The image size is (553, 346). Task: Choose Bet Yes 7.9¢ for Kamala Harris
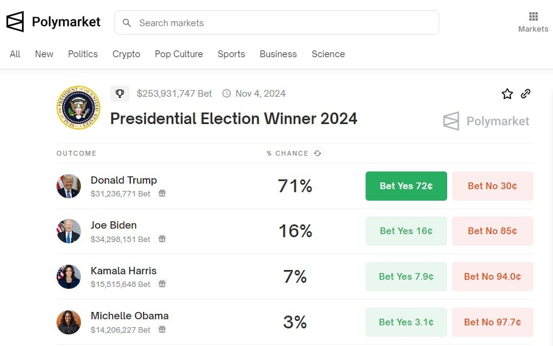tap(406, 277)
